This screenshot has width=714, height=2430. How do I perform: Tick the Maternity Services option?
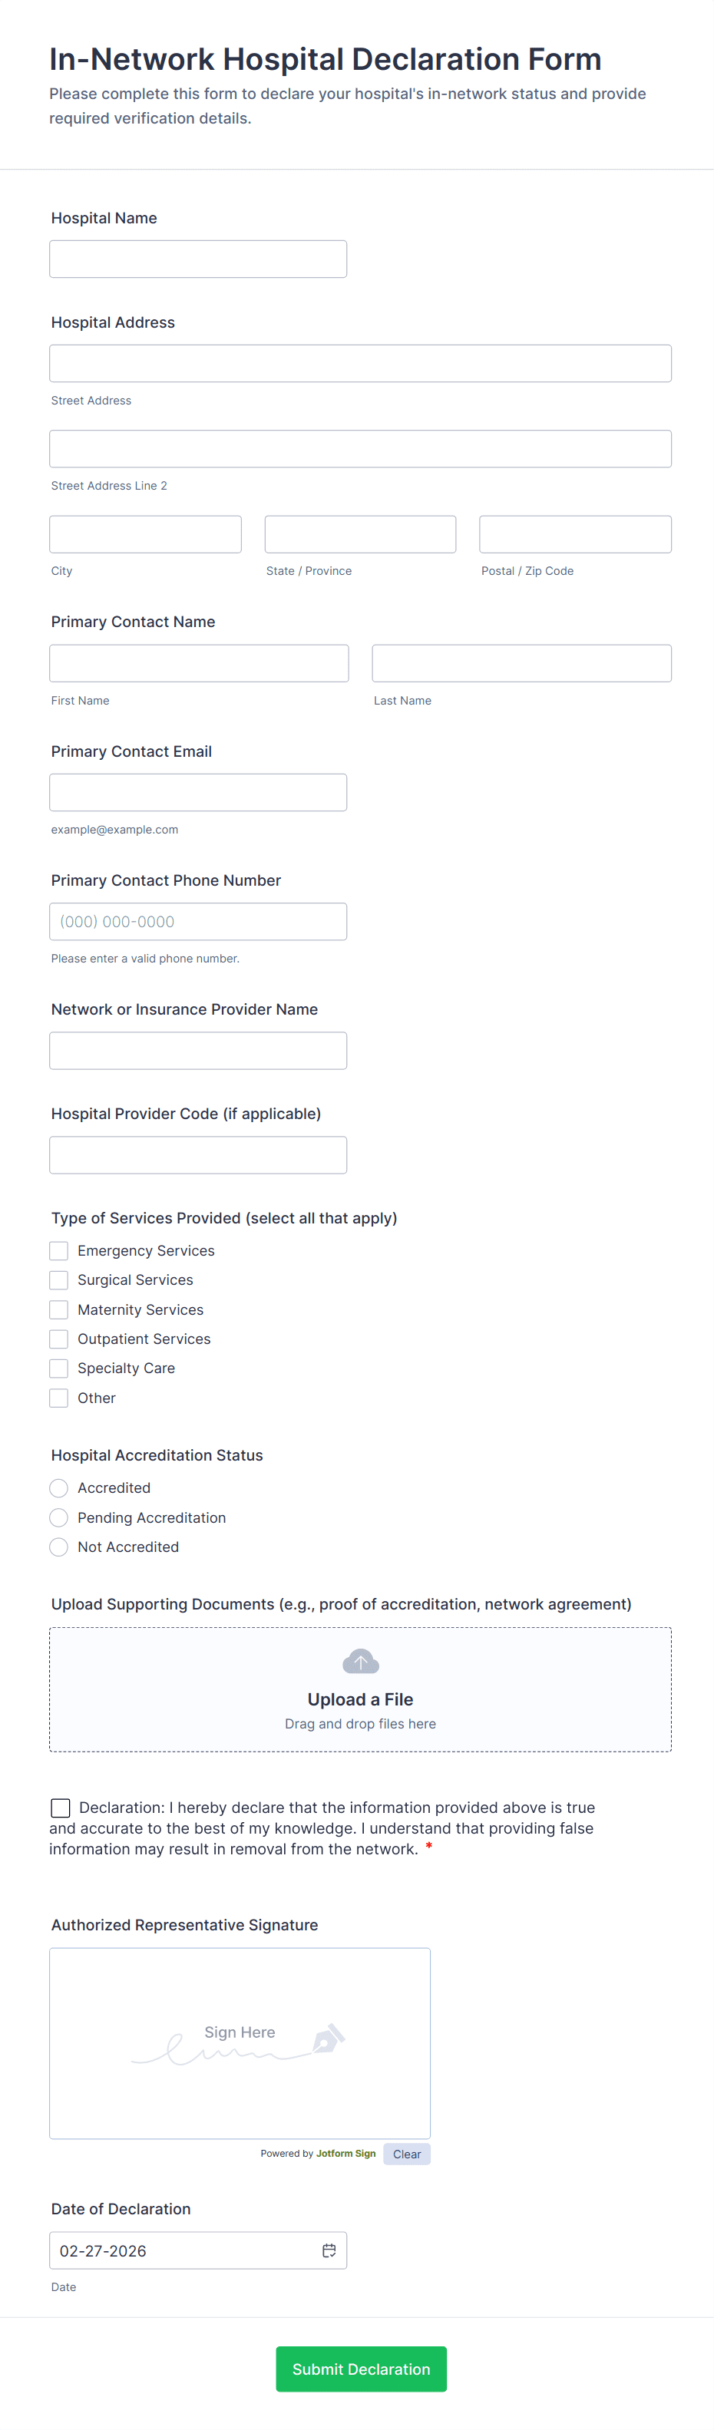58,1309
